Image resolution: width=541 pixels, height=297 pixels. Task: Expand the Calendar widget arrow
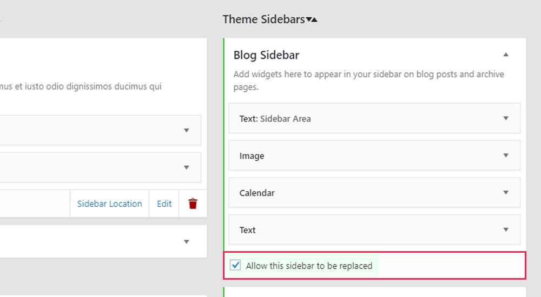(x=505, y=193)
